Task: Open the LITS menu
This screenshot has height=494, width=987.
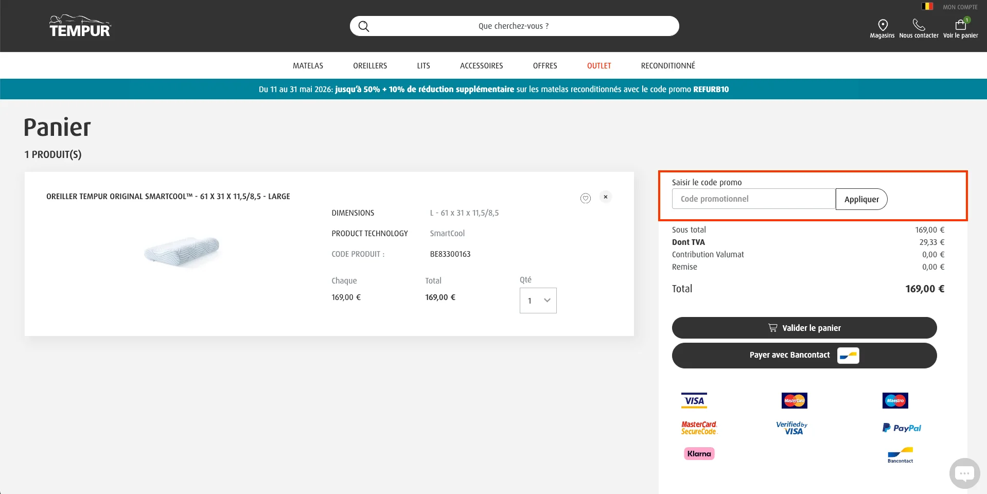Action: tap(424, 66)
